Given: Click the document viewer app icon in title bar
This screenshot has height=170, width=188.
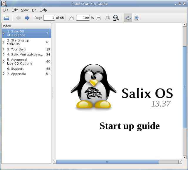Looking at the screenshot, I should click(x=4, y=4).
